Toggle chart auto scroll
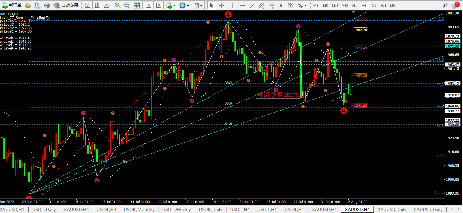The height and width of the screenshot is (213, 463). pyautogui.click(x=148, y=5)
